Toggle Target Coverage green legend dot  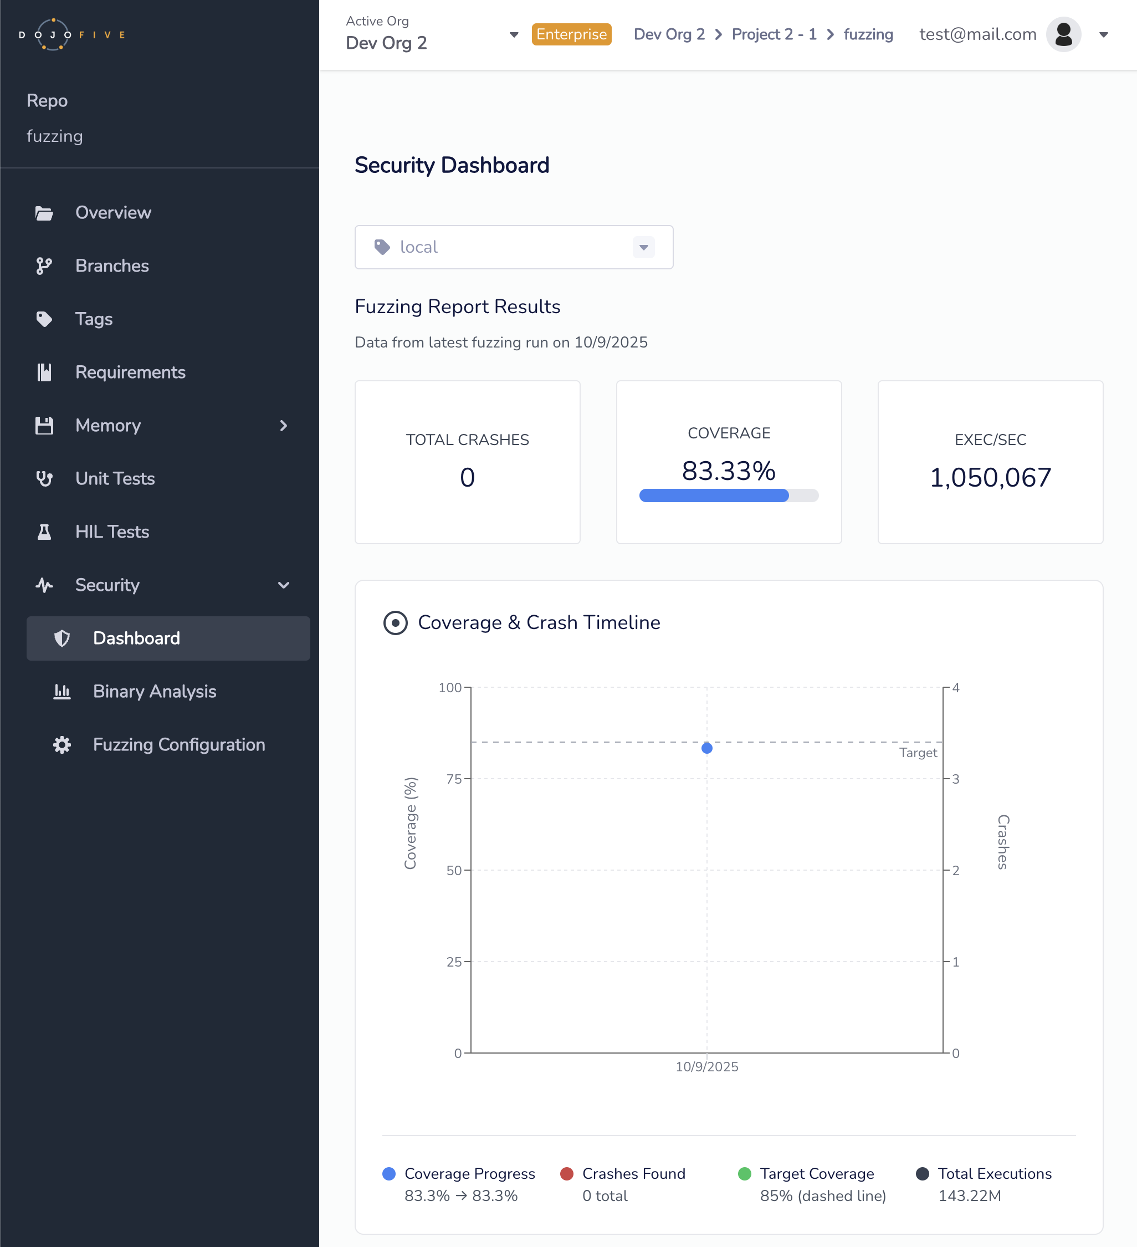point(744,1174)
